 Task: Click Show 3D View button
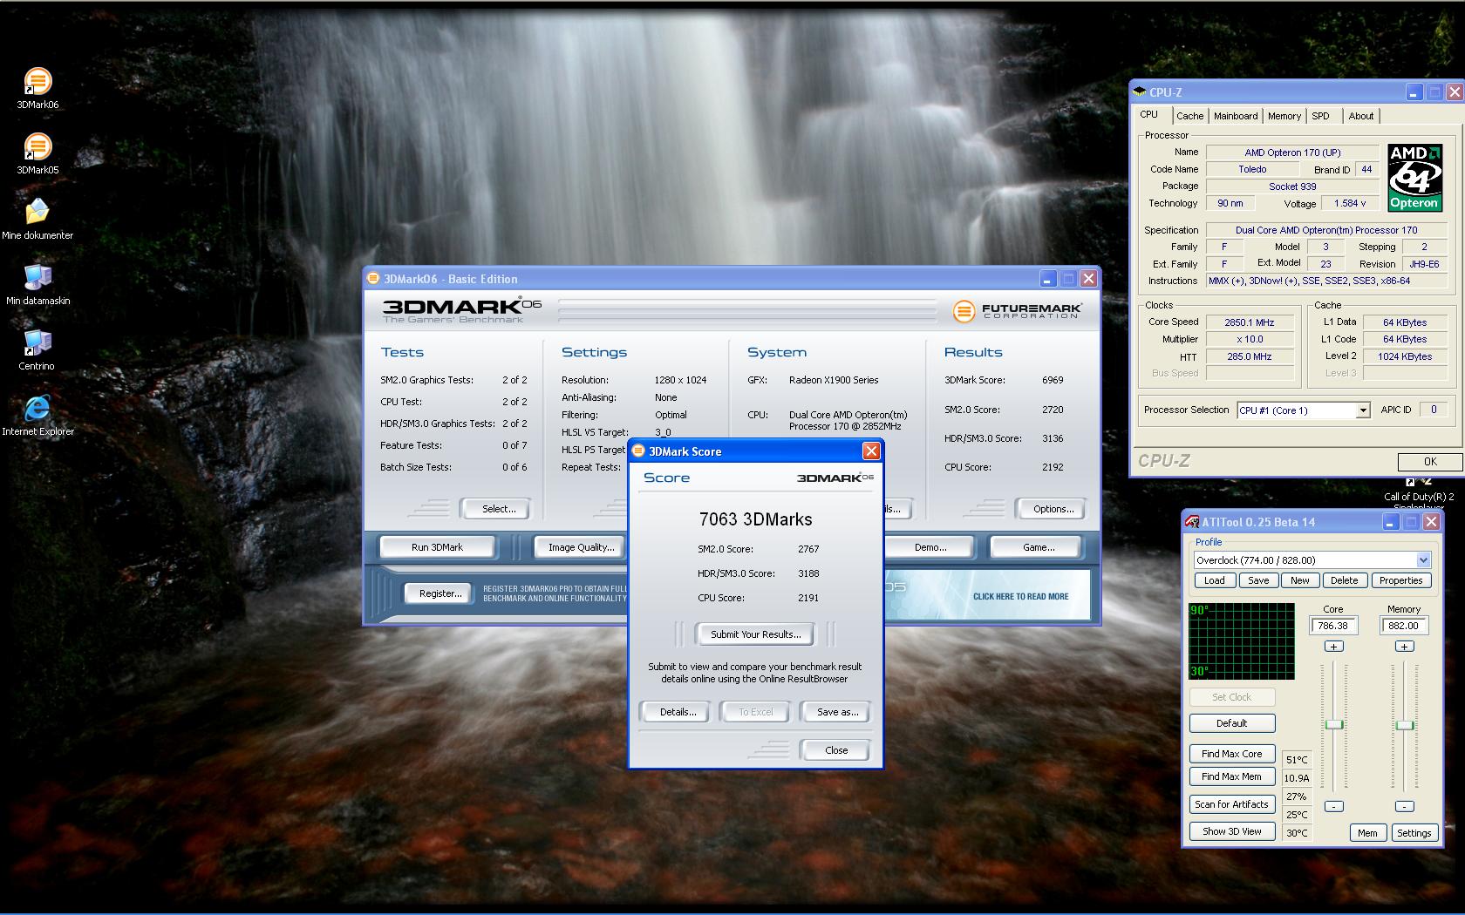coord(1231,831)
